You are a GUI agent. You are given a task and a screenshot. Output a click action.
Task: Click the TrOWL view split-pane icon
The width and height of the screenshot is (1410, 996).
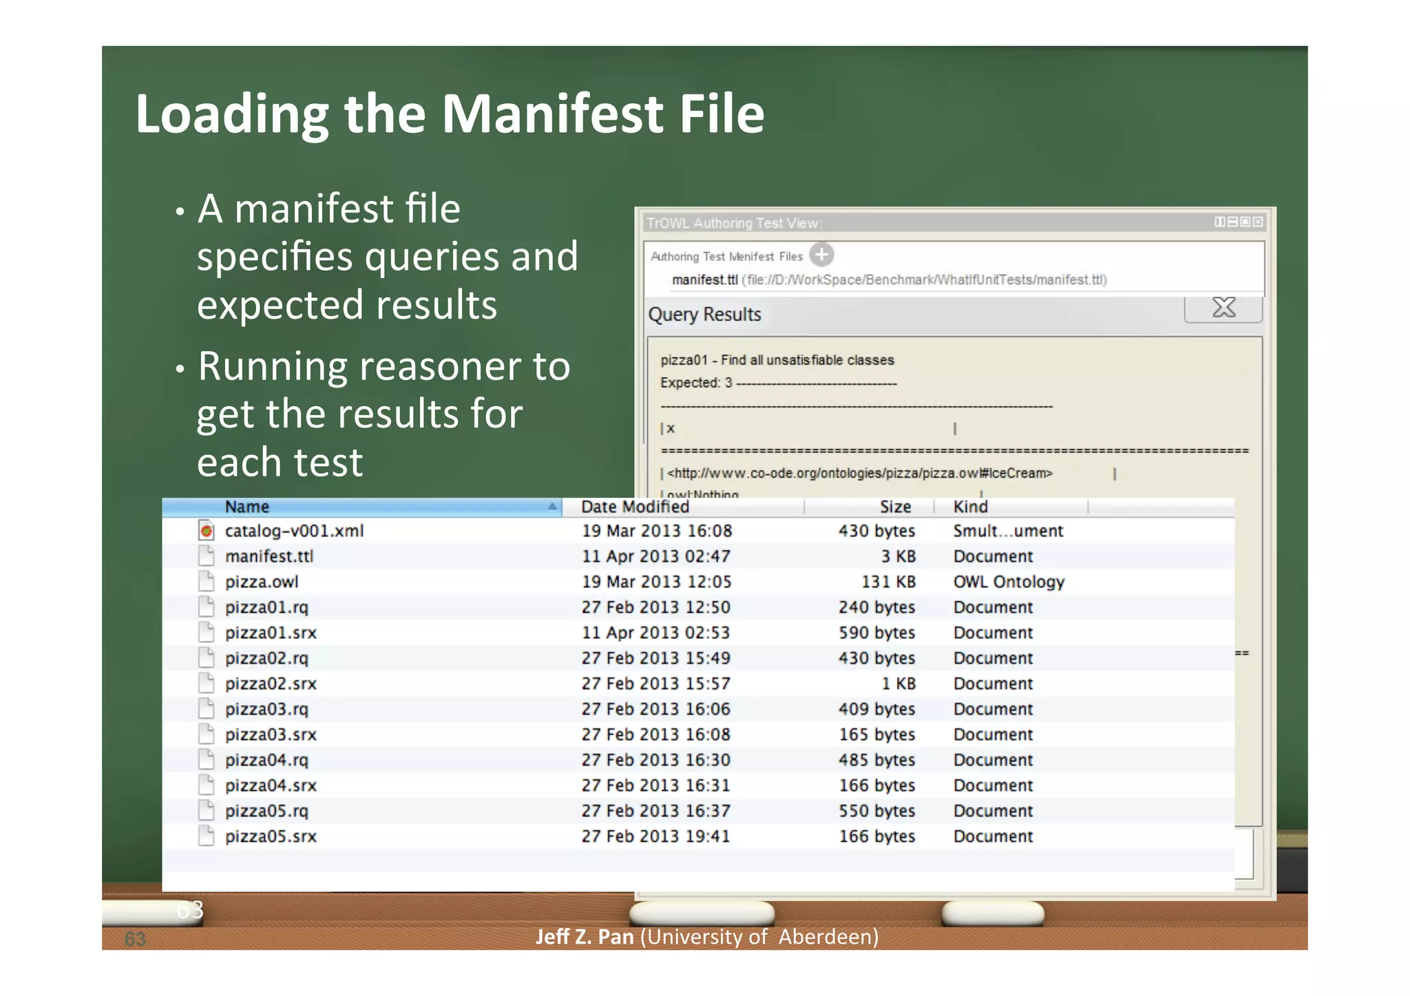click(x=1220, y=222)
